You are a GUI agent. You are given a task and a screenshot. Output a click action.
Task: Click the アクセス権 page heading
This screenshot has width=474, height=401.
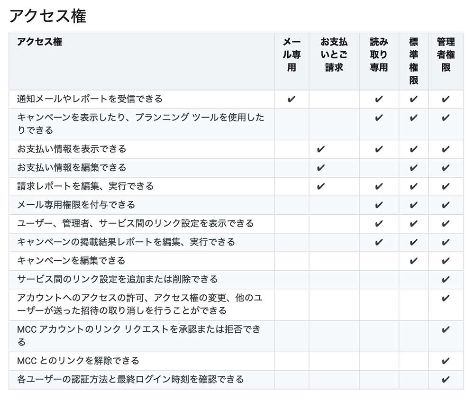click(48, 16)
